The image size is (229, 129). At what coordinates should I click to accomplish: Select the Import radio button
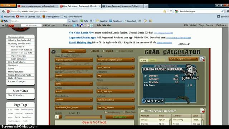pos(103,51)
